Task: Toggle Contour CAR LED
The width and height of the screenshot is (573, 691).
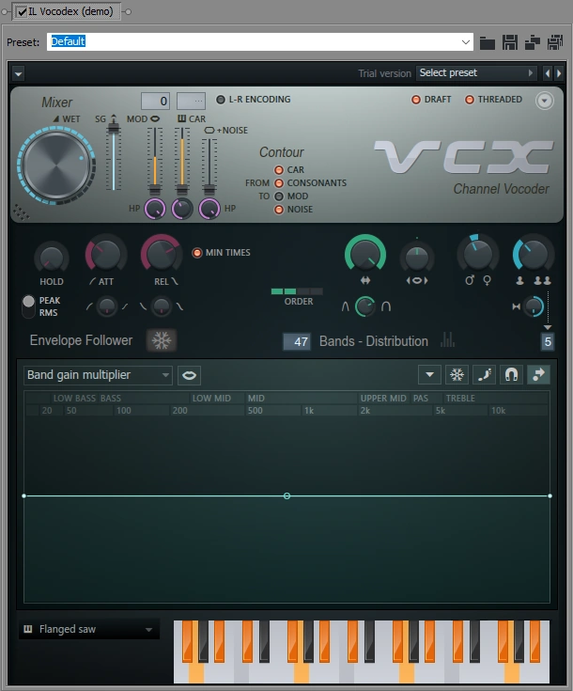Action: tap(279, 170)
